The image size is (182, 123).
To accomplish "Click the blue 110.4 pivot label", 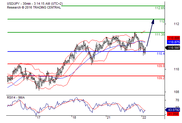I will [x=161, y=54].
